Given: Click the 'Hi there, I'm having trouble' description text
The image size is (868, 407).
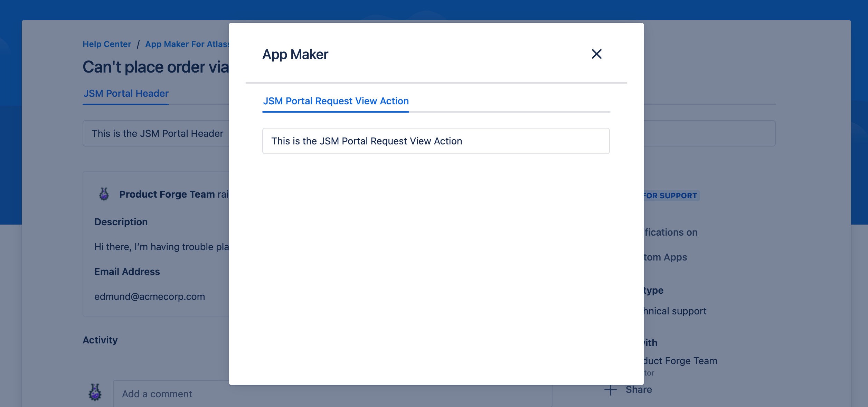Looking at the screenshot, I should (162, 247).
